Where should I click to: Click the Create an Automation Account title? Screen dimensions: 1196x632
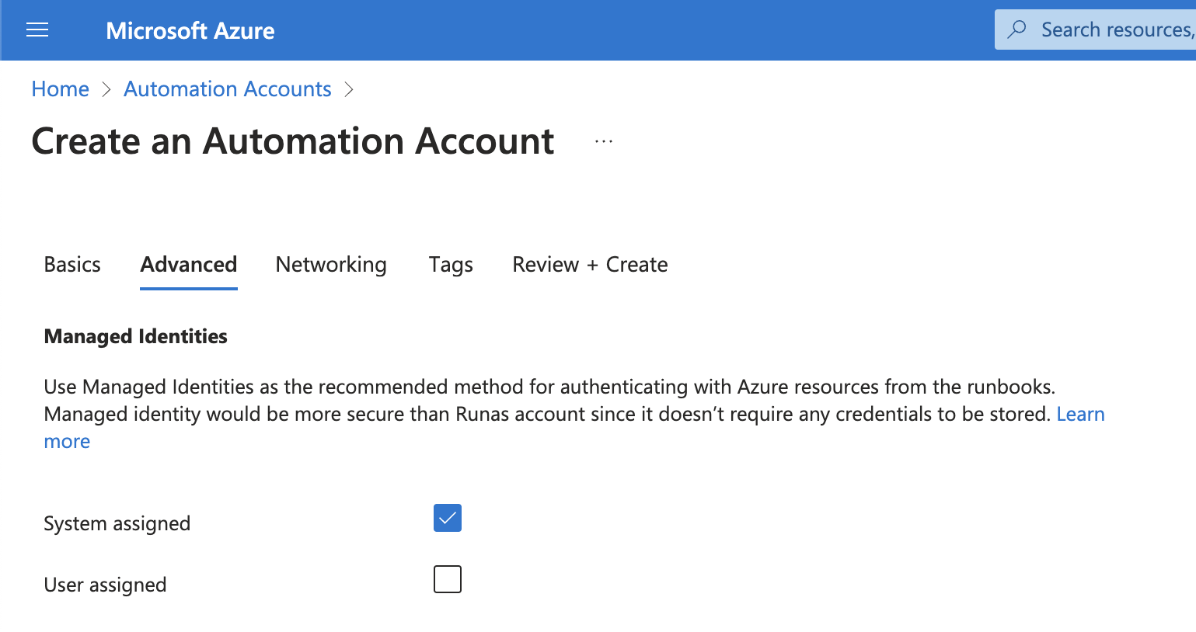[x=293, y=141]
